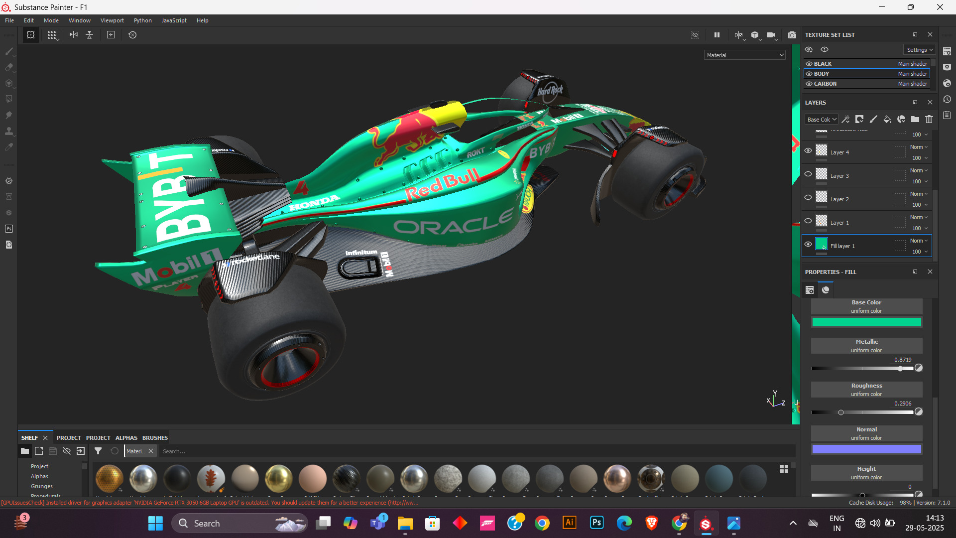Click the shelf filter funnel icon
Screen dimensions: 956x538
98,451
